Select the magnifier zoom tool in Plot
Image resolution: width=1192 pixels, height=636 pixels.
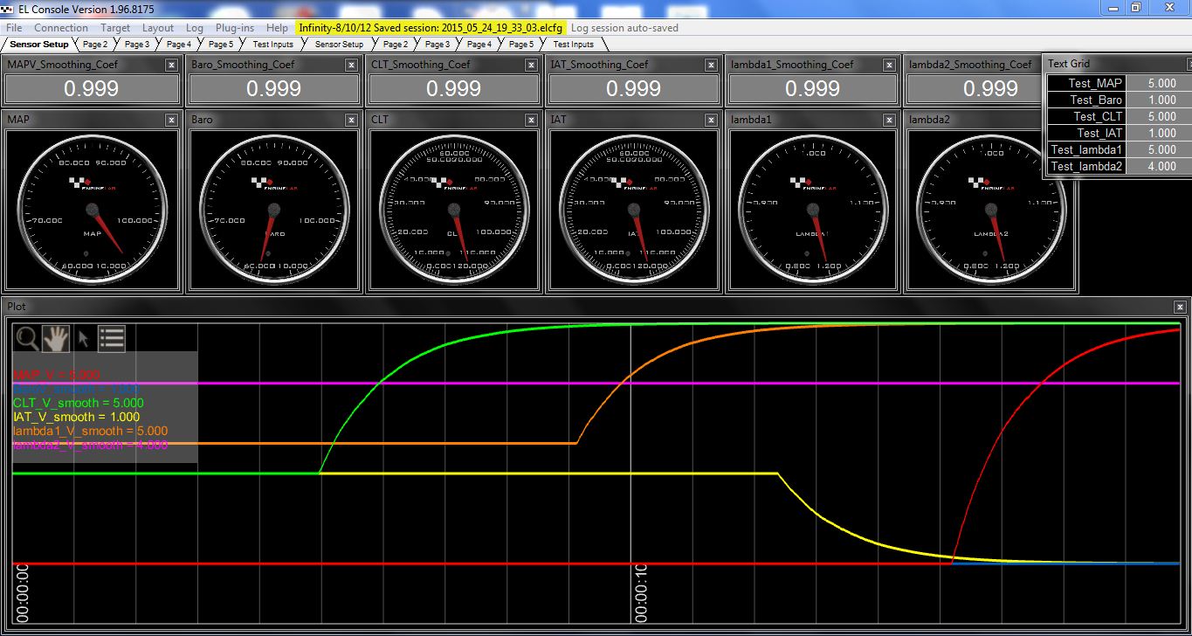[x=28, y=338]
